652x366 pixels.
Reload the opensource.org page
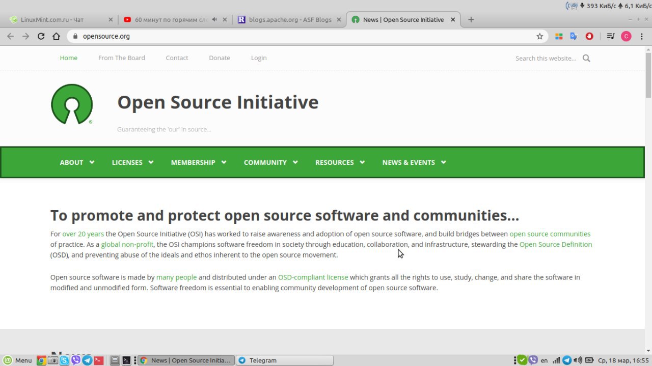pyautogui.click(x=41, y=36)
